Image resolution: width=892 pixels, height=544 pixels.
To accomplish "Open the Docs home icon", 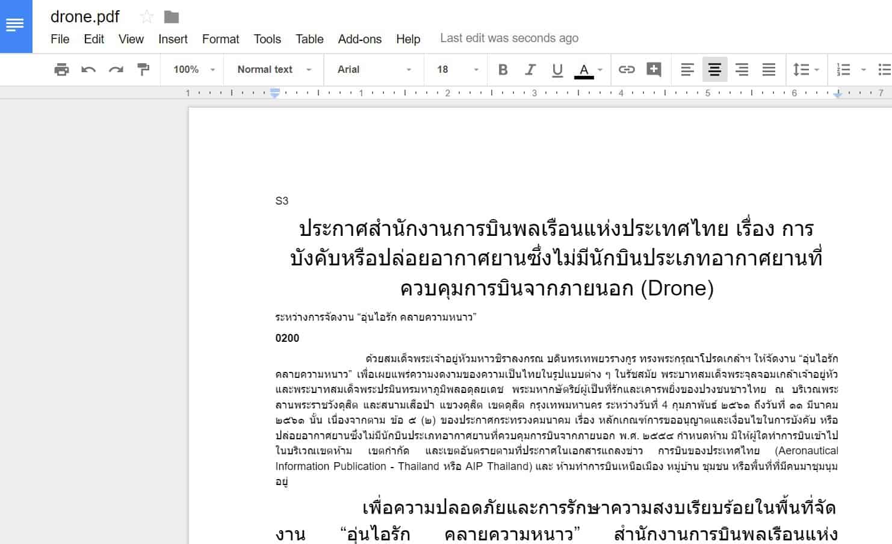I will (16, 26).
